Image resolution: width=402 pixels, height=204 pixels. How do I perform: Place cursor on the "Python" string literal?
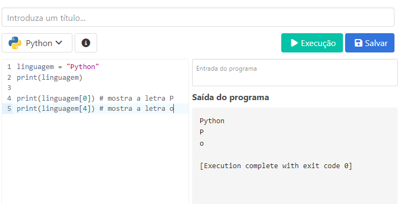(x=83, y=67)
